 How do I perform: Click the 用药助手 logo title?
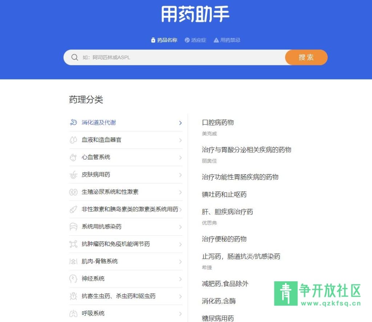pos(195,14)
